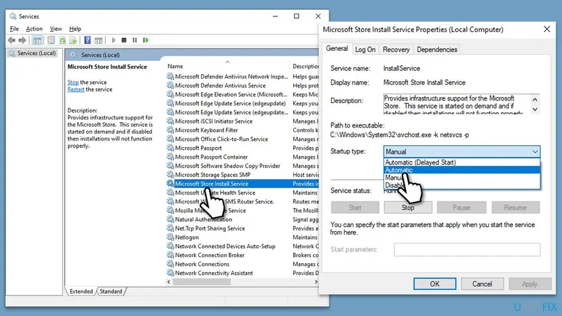
Task: Click gear icon of Microsoft Keyboard Filter
Action: [x=170, y=130]
